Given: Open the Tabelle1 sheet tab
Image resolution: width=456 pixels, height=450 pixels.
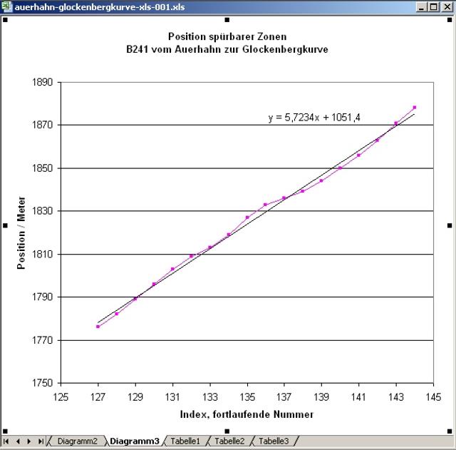Looking at the screenshot, I should point(185,441).
